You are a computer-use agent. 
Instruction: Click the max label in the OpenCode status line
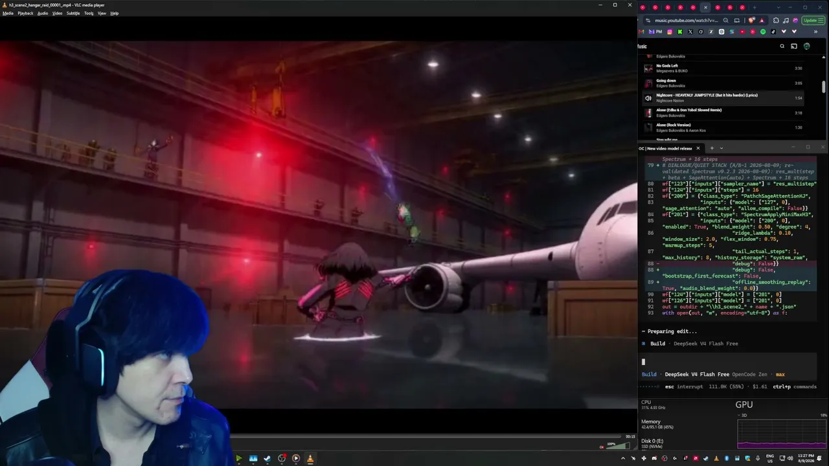click(x=780, y=374)
